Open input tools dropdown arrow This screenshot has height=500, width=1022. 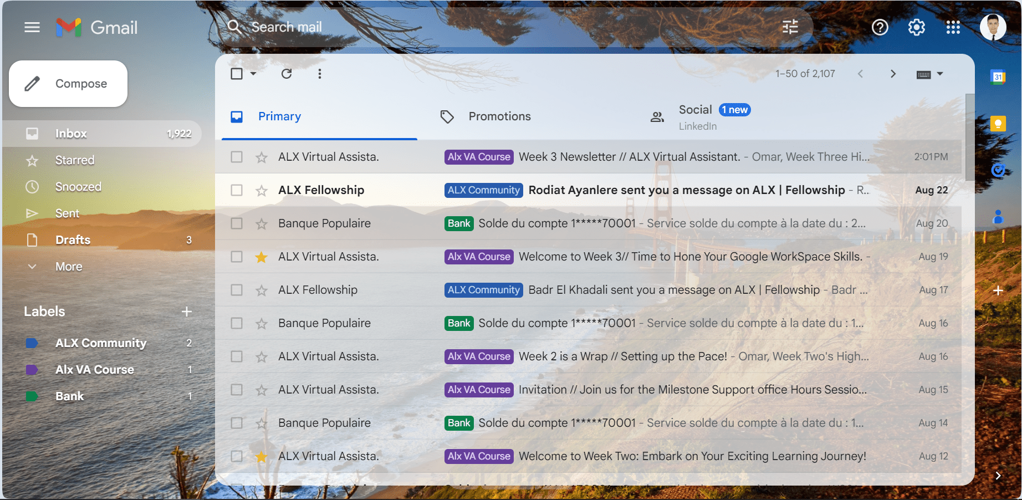click(x=940, y=74)
